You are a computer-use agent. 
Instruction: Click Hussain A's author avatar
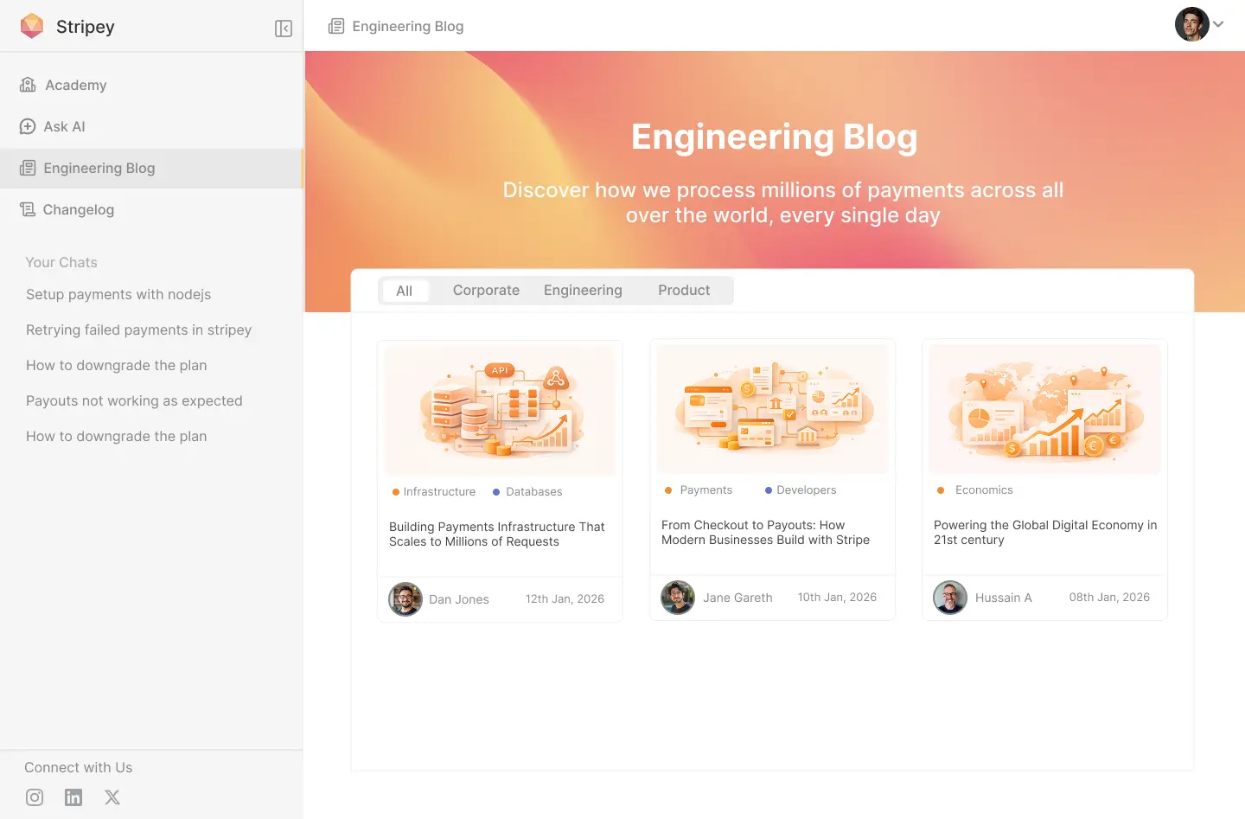(x=950, y=598)
